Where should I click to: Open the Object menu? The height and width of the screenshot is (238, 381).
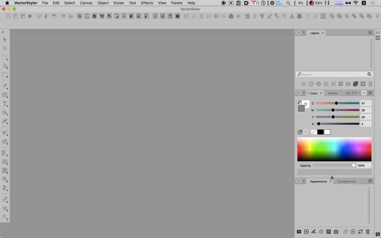103,3
